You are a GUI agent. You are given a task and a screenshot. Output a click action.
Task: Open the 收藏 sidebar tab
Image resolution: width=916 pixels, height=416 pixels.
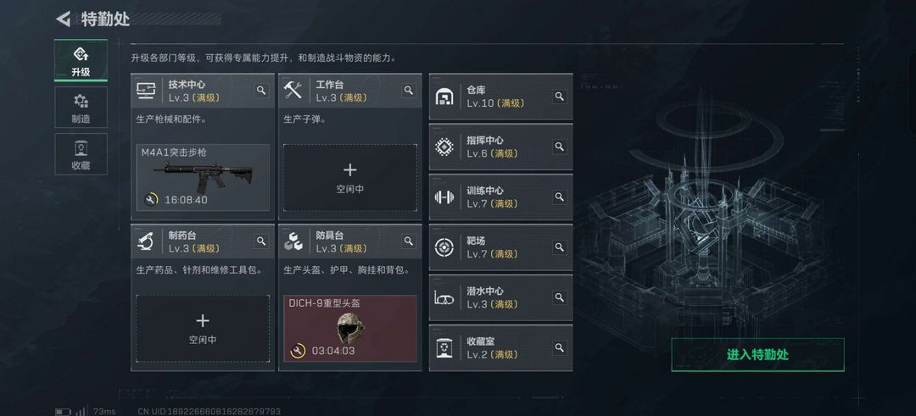coord(81,154)
